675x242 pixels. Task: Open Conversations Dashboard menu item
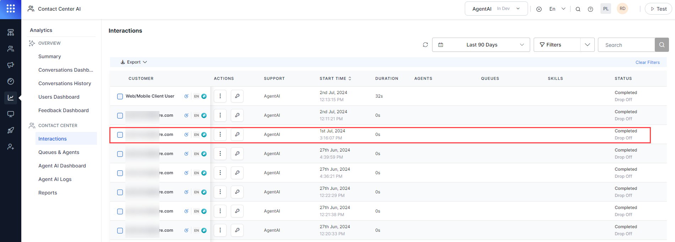click(x=66, y=70)
